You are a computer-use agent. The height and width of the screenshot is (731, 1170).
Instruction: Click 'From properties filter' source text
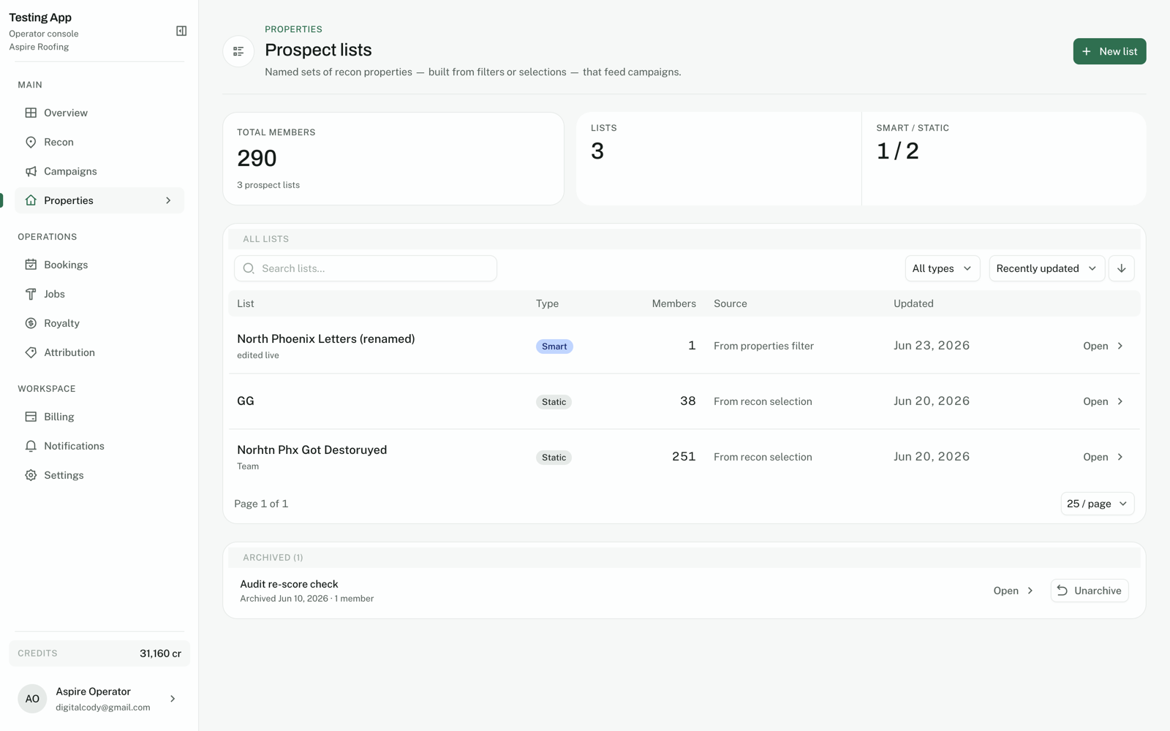pos(763,346)
